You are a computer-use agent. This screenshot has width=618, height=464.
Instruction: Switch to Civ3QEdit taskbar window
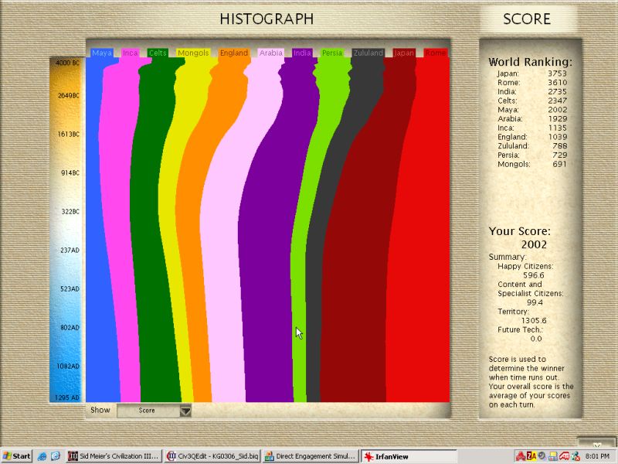click(x=212, y=456)
